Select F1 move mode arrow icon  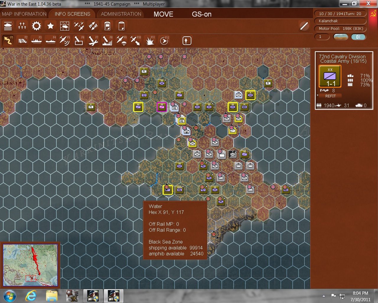(x=8, y=41)
